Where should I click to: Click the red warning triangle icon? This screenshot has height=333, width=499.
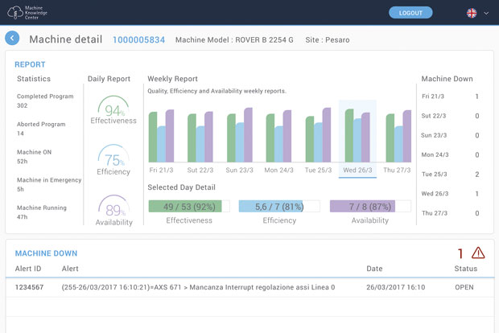(478, 253)
